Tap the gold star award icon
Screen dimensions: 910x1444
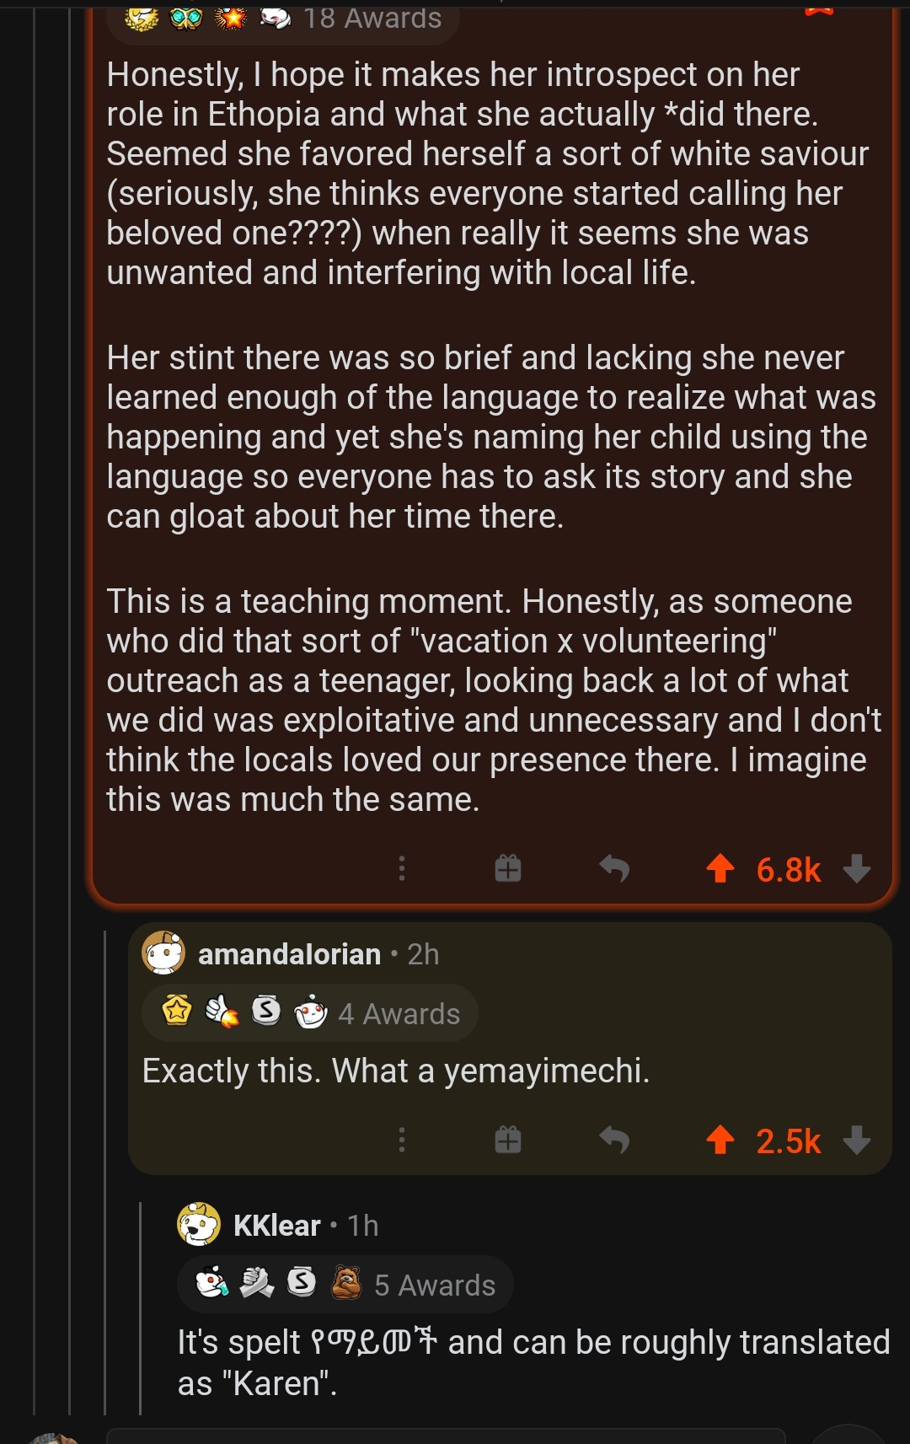click(x=177, y=1010)
